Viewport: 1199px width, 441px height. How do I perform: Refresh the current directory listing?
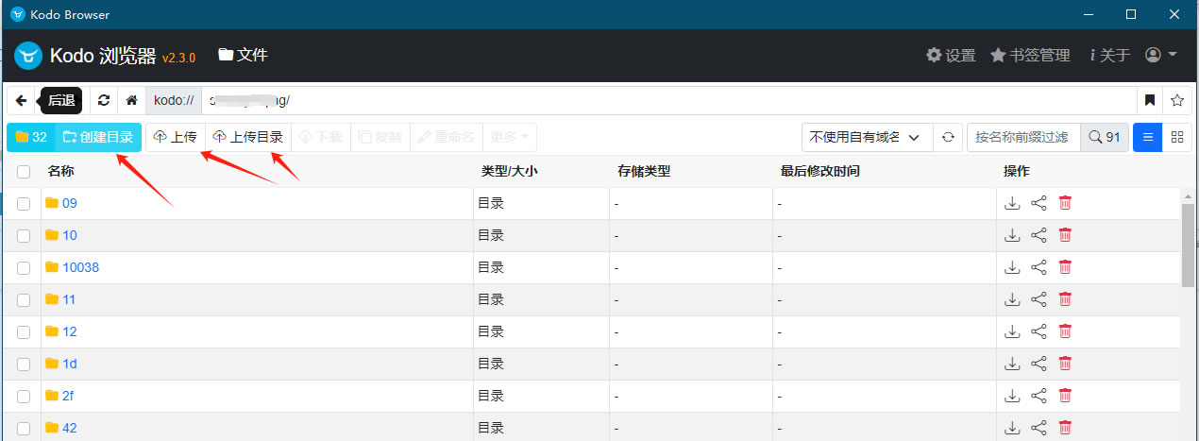[104, 100]
